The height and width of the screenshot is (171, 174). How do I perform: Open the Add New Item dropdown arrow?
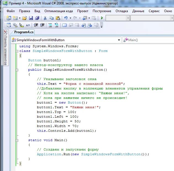pos(20,18)
